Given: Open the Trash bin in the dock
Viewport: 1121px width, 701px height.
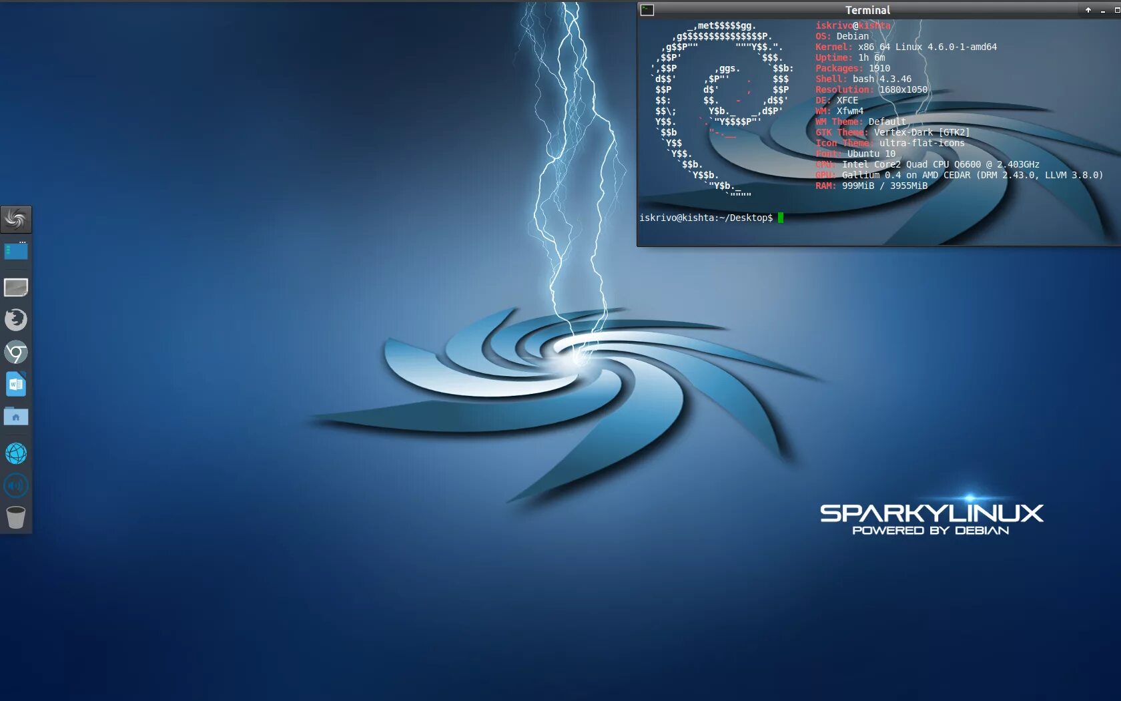Looking at the screenshot, I should point(16,517).
